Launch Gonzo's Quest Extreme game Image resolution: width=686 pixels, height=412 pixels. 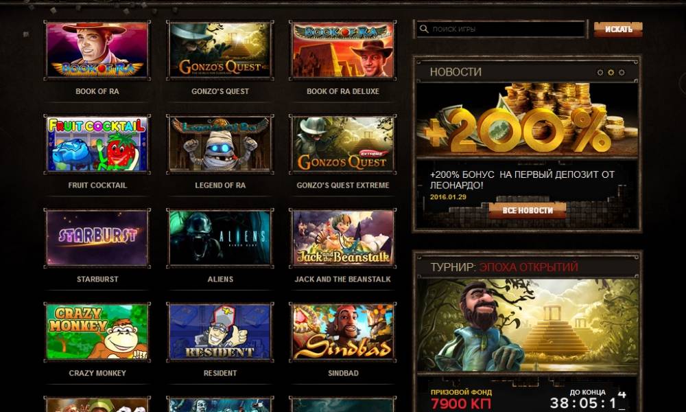tap(342, 144)
